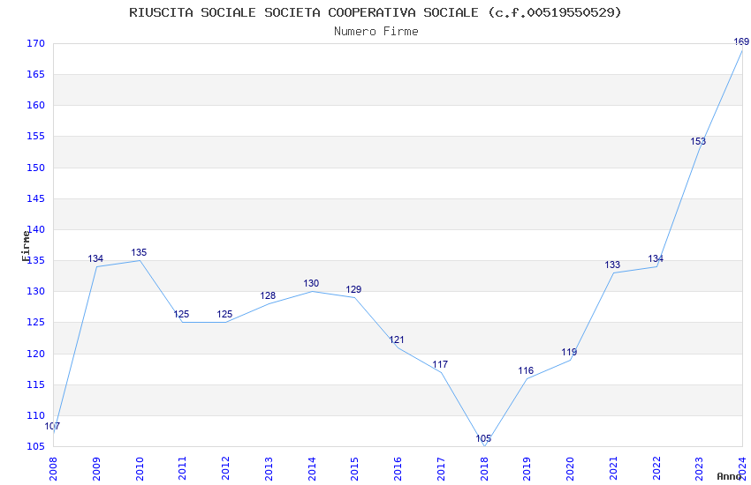Select the 133 data label for 2021
This screenshot has height=485, width=751.
pos(612,265)
